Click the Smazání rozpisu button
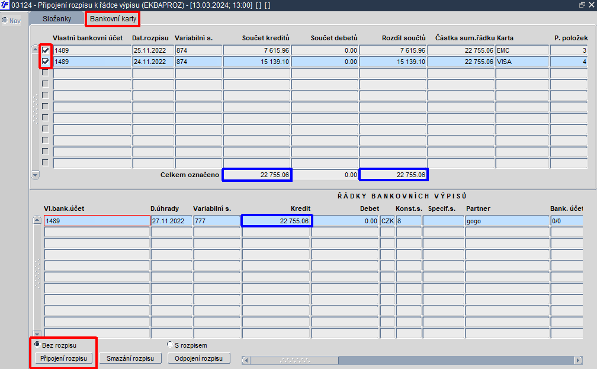 [130, 358]
